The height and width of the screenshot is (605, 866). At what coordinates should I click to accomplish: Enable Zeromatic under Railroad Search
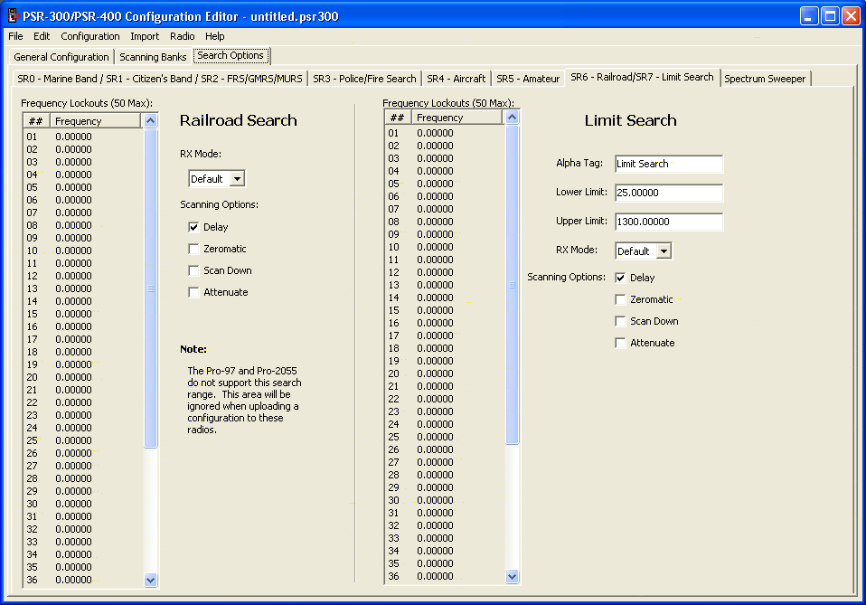[193, 249]
